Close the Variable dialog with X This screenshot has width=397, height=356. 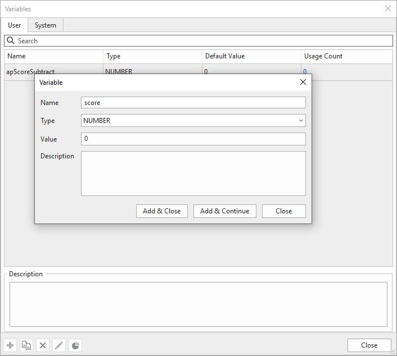[303, 82]
